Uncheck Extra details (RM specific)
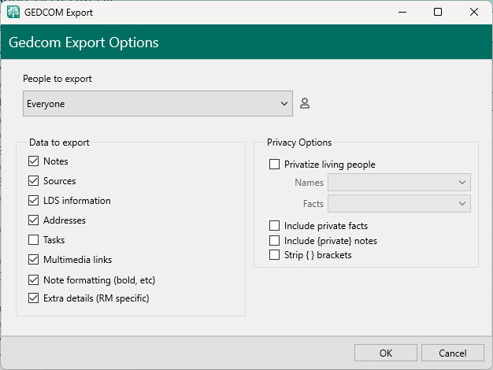493x370 pixels. tap(33, 298)
